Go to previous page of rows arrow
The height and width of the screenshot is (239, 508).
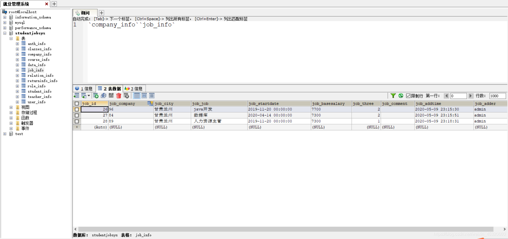447,96
